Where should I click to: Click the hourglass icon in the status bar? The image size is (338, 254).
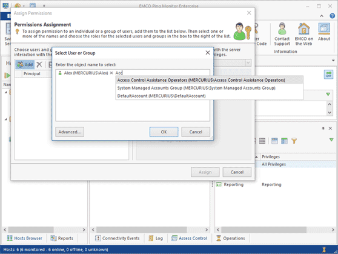tap(324, 250)
